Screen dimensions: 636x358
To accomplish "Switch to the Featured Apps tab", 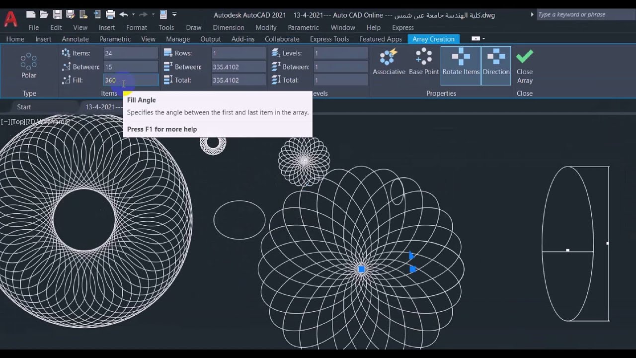I will [x=381, y=39].
